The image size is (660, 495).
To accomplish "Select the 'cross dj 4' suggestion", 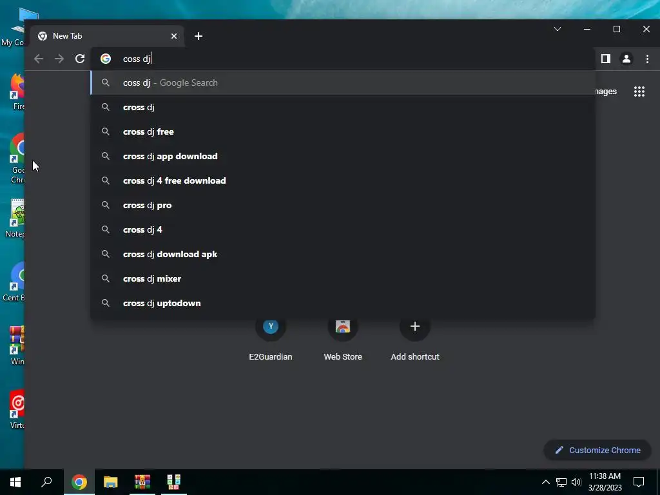I will (x=343, y=230).
